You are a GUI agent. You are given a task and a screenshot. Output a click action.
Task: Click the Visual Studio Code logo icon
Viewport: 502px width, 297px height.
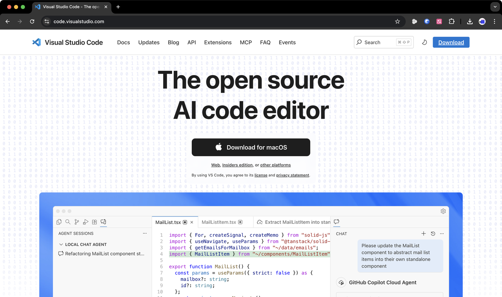(x=36, y=42)
